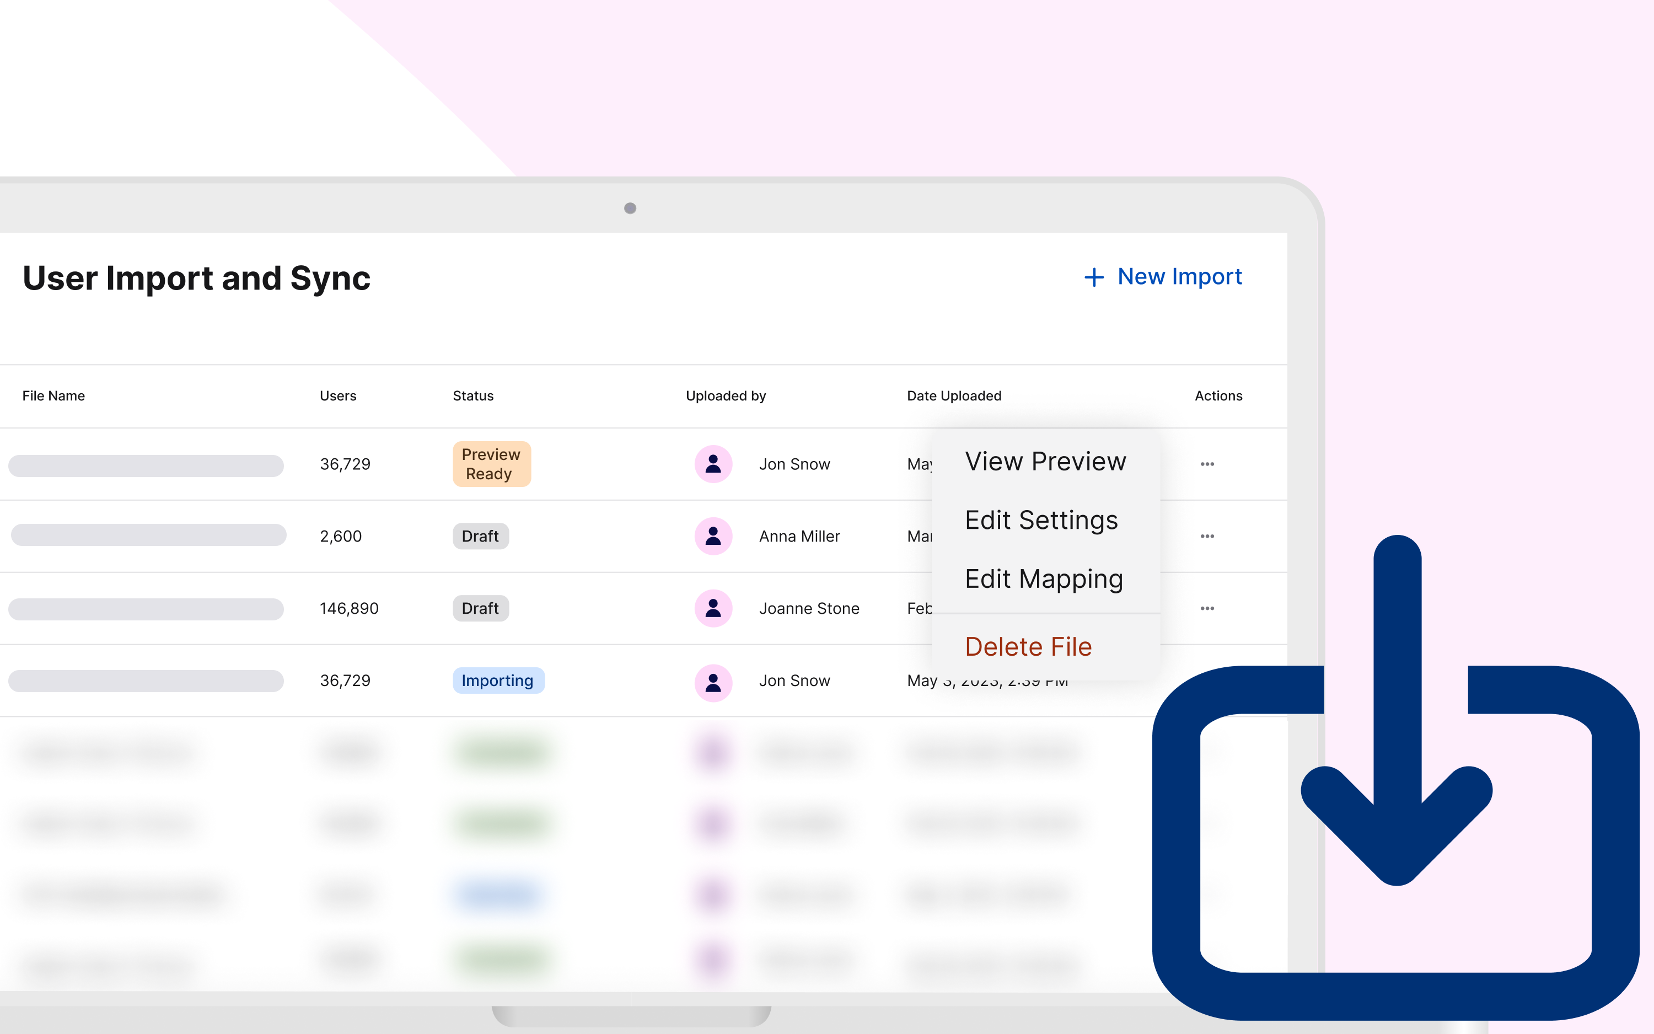Screen dimensions: 1654x1034
Task: Click the Jon Snow name in Importing row
Action: pyautogui.click(x=794, y=681)
